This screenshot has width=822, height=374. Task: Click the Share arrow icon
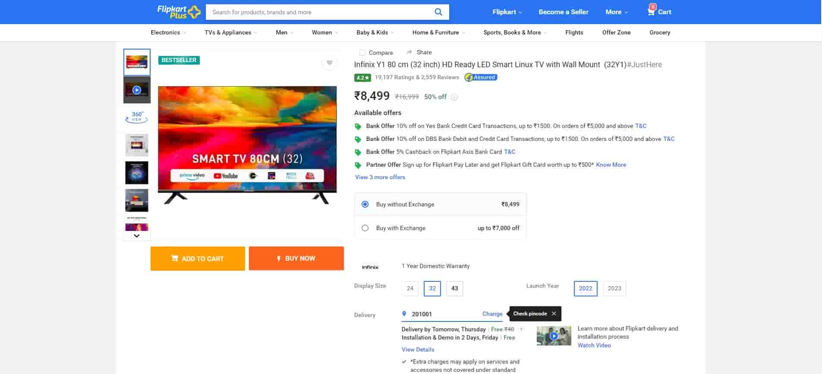tap(409, 52)
